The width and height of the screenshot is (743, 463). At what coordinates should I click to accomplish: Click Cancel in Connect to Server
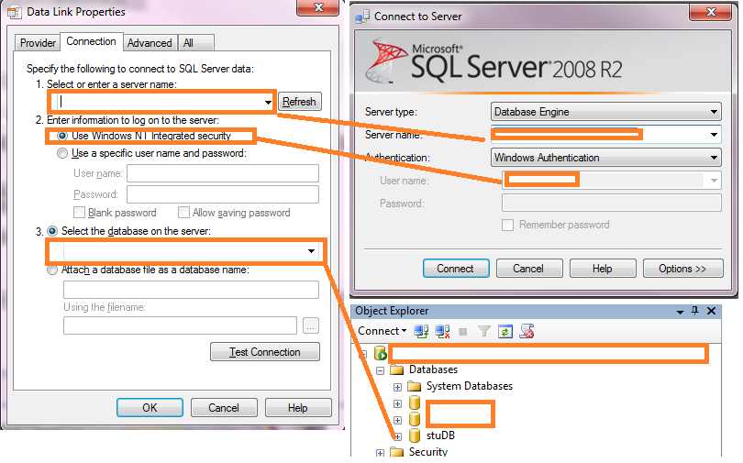(x=529, y=269)
